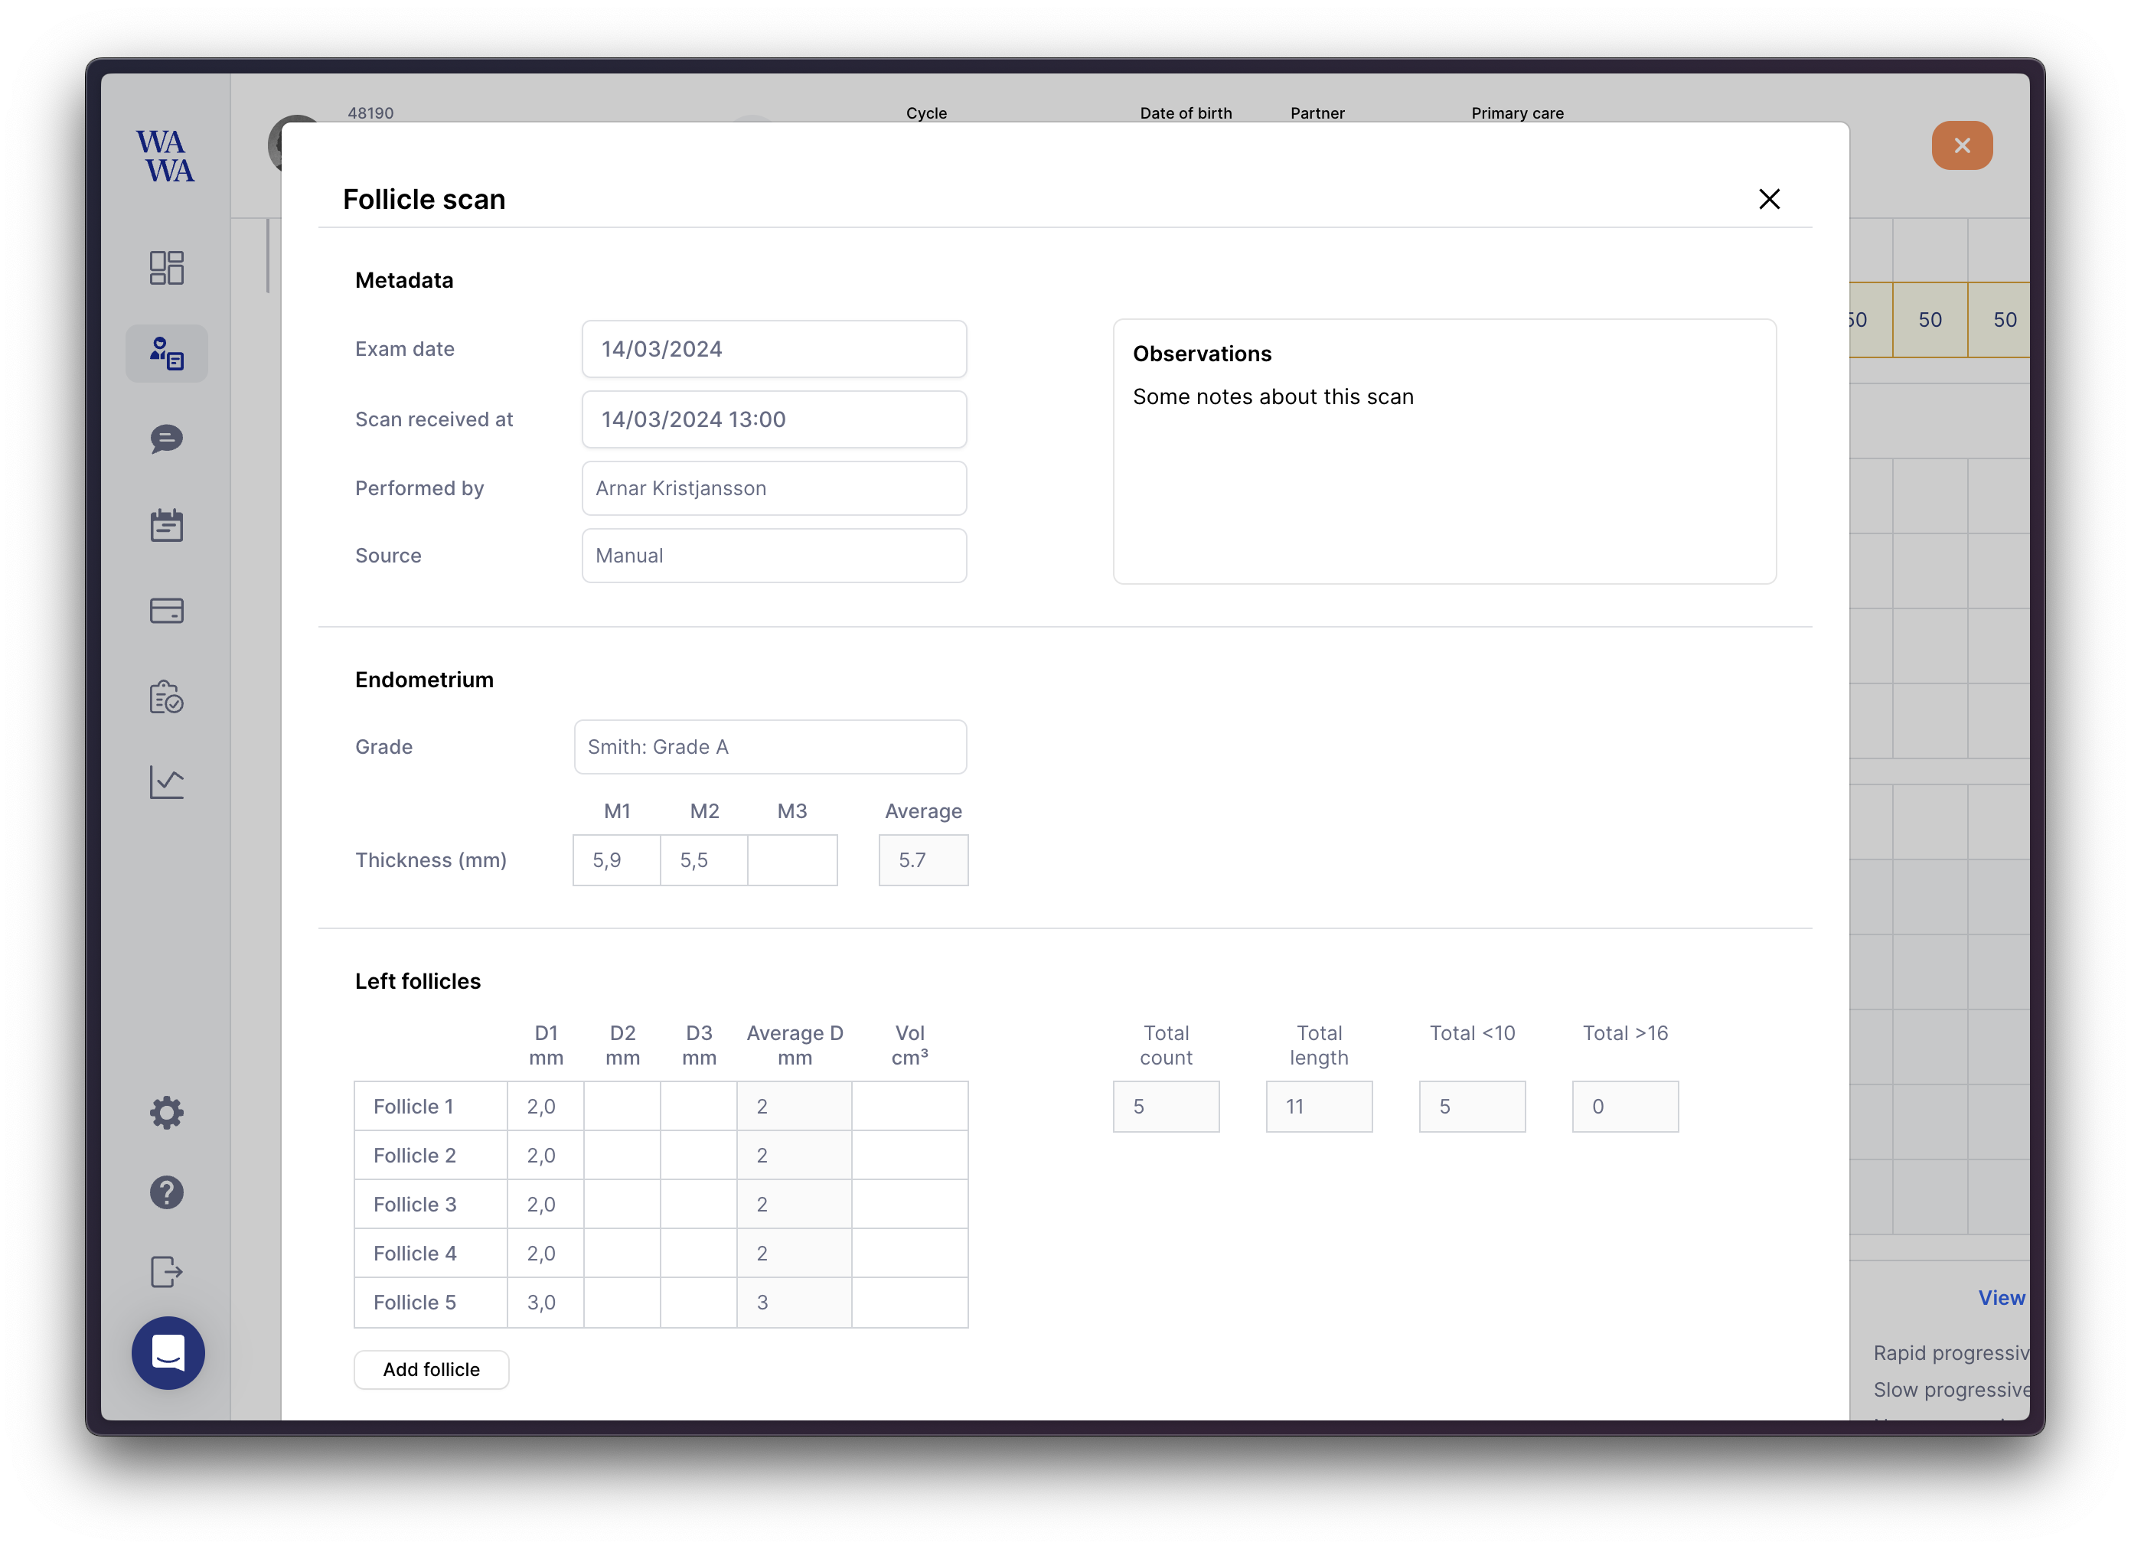Viewport: 2131px width, 1549px height.
Task: Open the settings gear in sidebar
Action: point(166,1112)
